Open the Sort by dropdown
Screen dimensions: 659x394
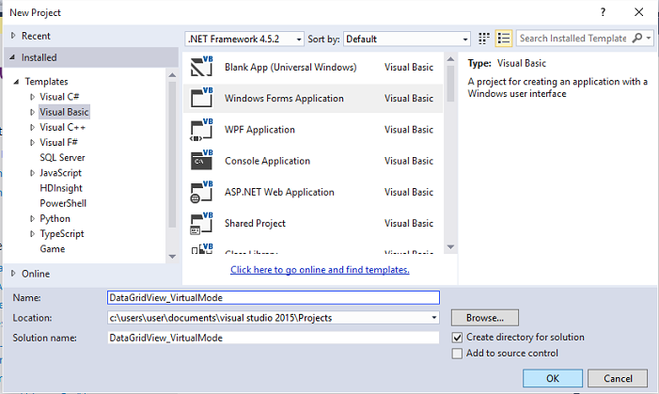click(x=407, y=39)
